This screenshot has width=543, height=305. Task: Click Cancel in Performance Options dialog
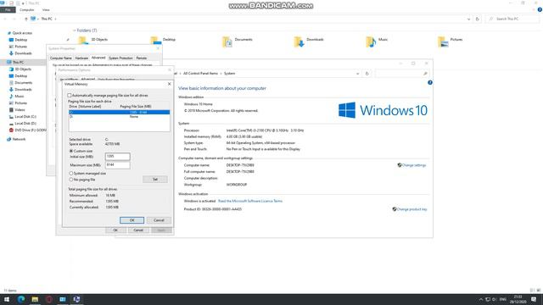tap(138, 230)
